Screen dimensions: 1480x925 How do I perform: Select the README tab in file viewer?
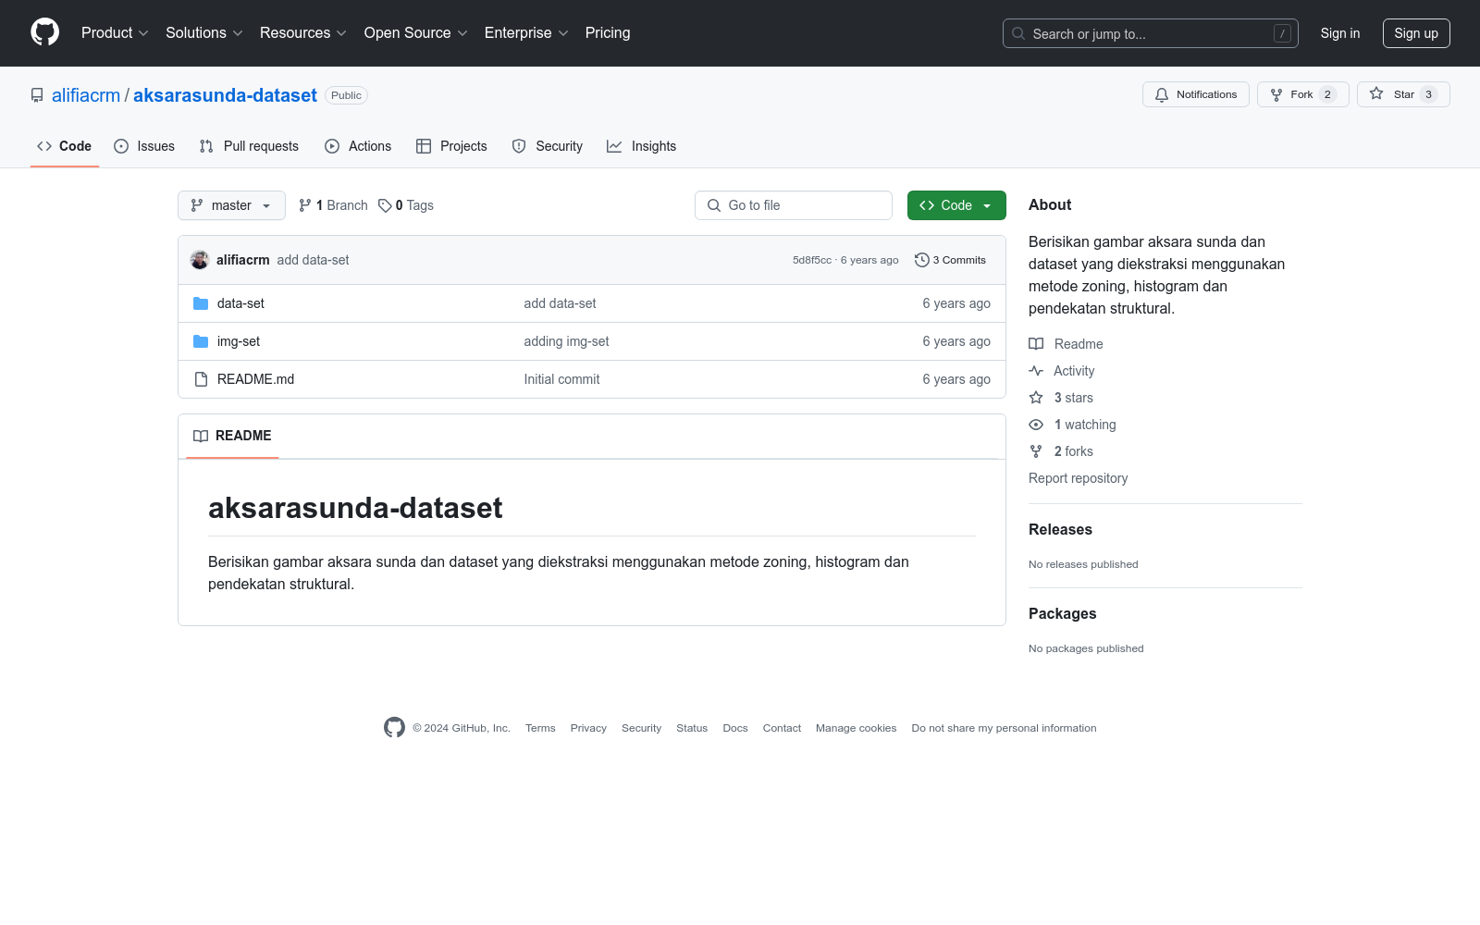[232, 436]
